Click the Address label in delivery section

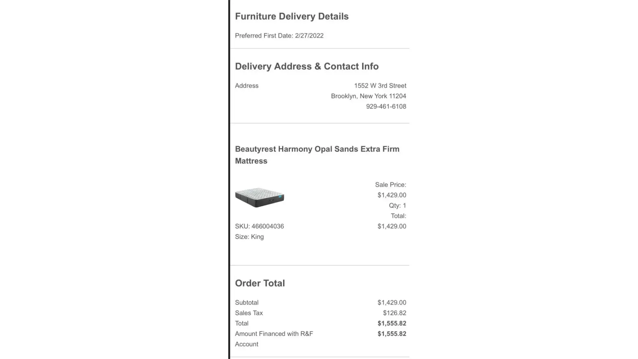pyautogui.click(x=247, y=86)
